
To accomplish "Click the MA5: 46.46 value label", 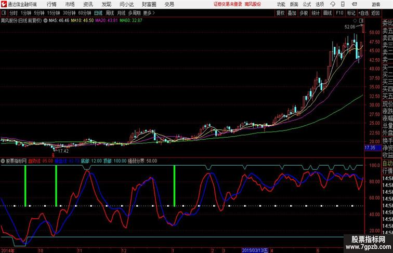I will 59,21.
